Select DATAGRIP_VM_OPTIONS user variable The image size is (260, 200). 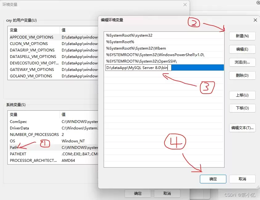coord(53,50)
